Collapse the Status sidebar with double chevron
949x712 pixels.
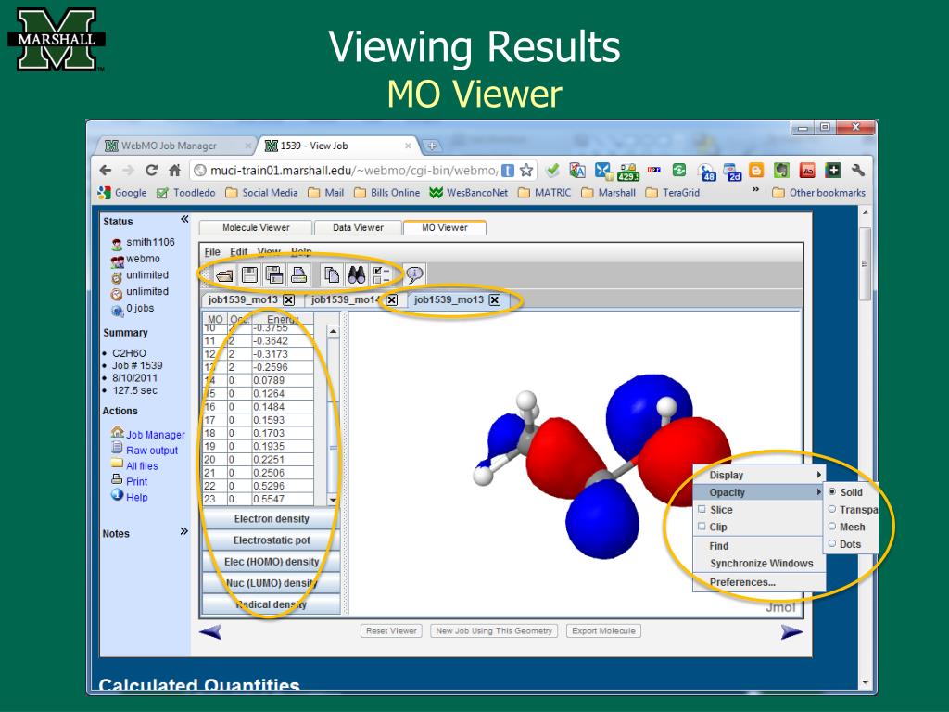tap(184, 219)
